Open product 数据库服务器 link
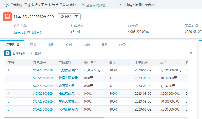202x119 pixels. point(68,78)
